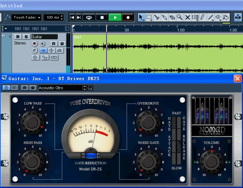Toggle musical timebase clock icon
The height and width of the screenshot is (188, 243).
35,58
